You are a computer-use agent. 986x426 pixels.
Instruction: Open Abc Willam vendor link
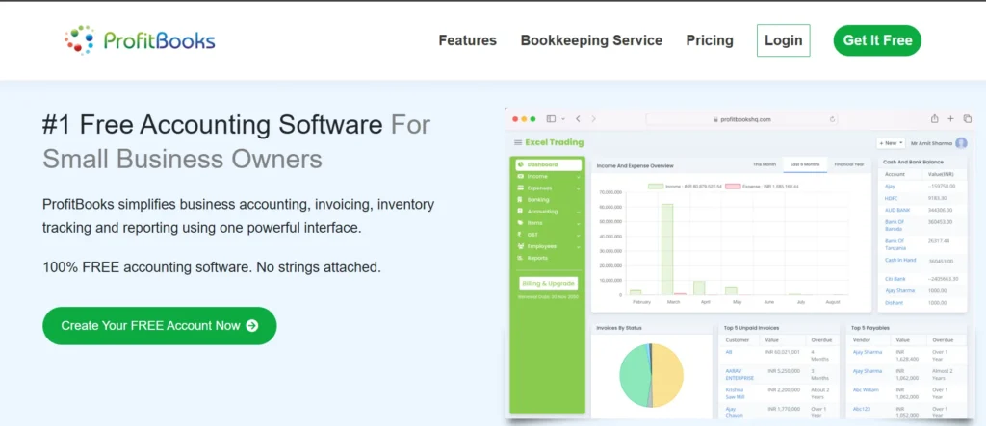[866, 390]
